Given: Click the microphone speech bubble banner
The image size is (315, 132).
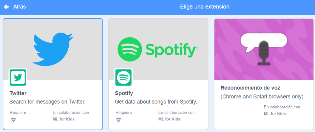Looking at the screenshot, I should (263, 49).
